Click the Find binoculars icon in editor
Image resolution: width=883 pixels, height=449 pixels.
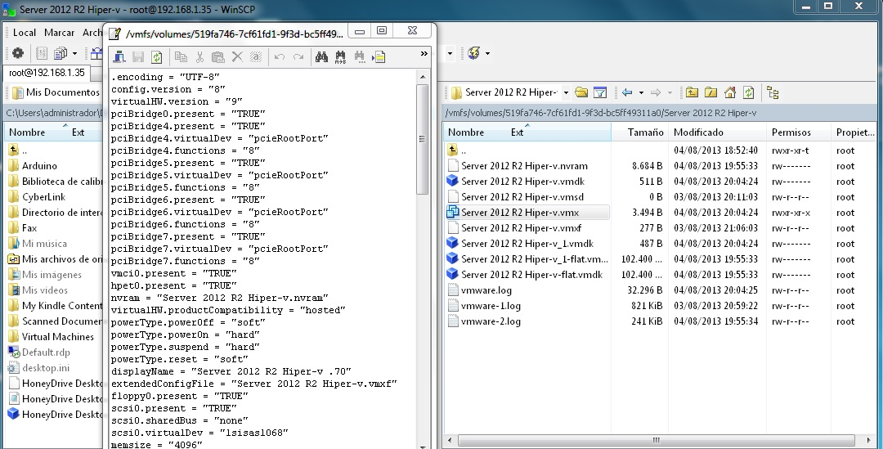pyautogui.click(x=321, y=57)
